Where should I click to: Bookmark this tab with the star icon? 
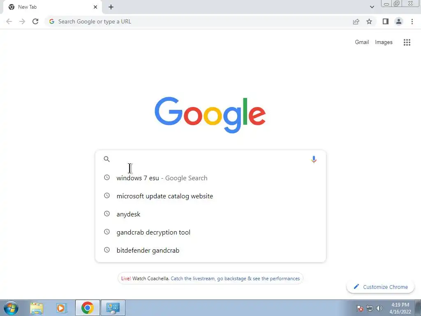369,21
